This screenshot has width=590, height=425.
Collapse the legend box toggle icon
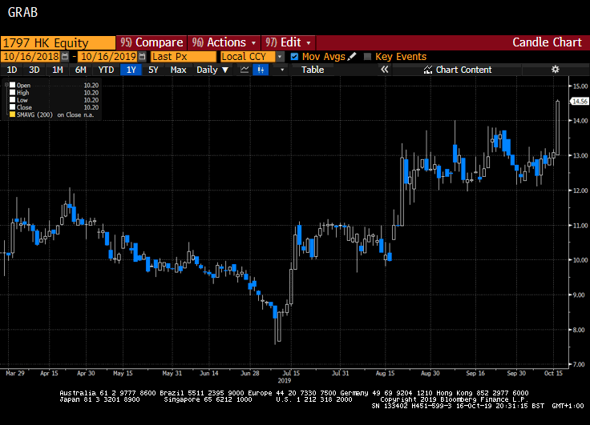[6, 85]
